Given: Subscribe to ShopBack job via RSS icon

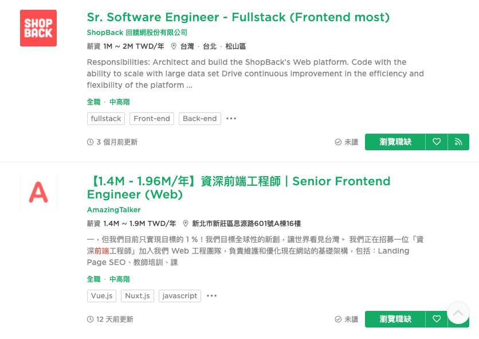Looking at the screenshot, I should [x=458, y=142].
